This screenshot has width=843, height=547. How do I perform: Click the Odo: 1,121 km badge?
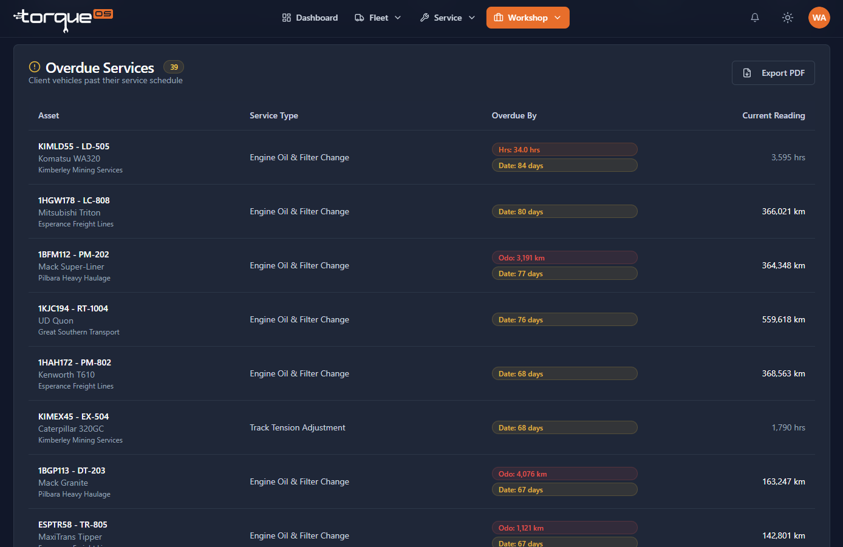point(565,528)
